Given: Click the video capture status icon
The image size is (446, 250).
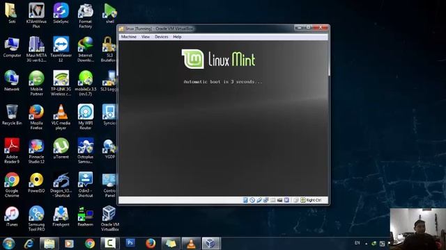Looking at the screenshot, I should click(279, 200).
